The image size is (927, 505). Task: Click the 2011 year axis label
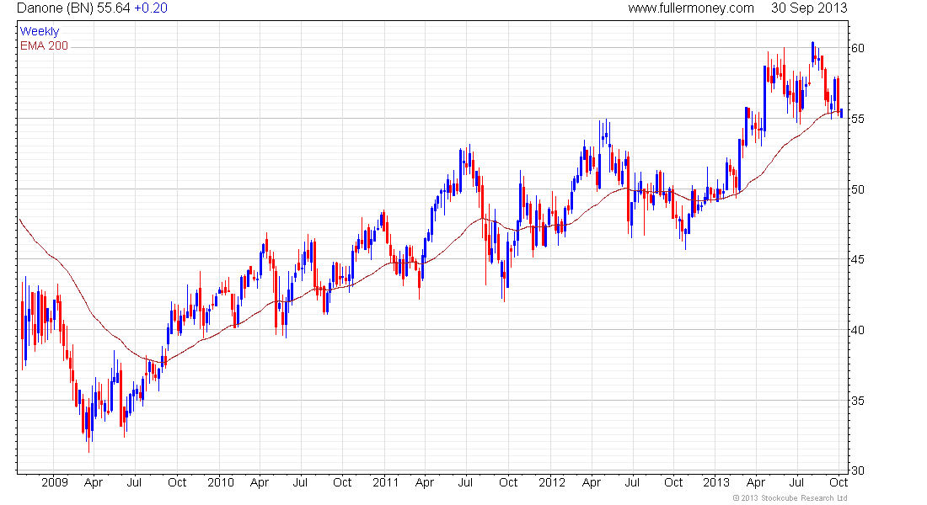click(x=385, y=482)
